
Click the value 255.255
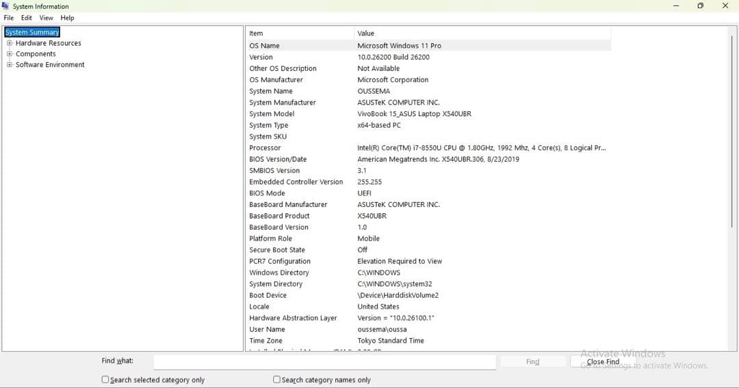point(369,182)
